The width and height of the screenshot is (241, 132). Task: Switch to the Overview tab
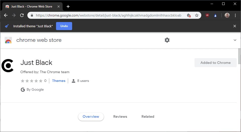click(x=91, y=116)
